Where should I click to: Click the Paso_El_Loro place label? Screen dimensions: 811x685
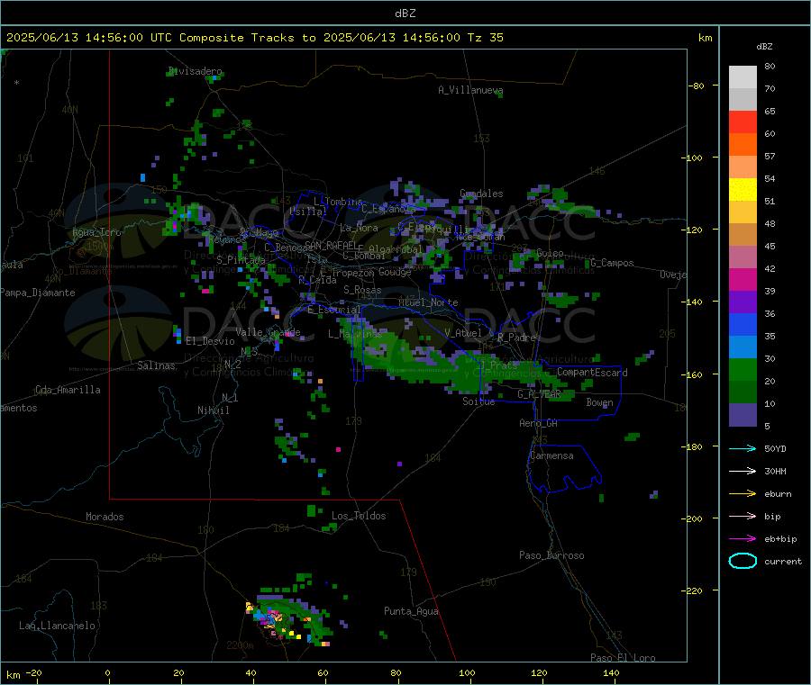pyautogui.click(x=624, y=658)
